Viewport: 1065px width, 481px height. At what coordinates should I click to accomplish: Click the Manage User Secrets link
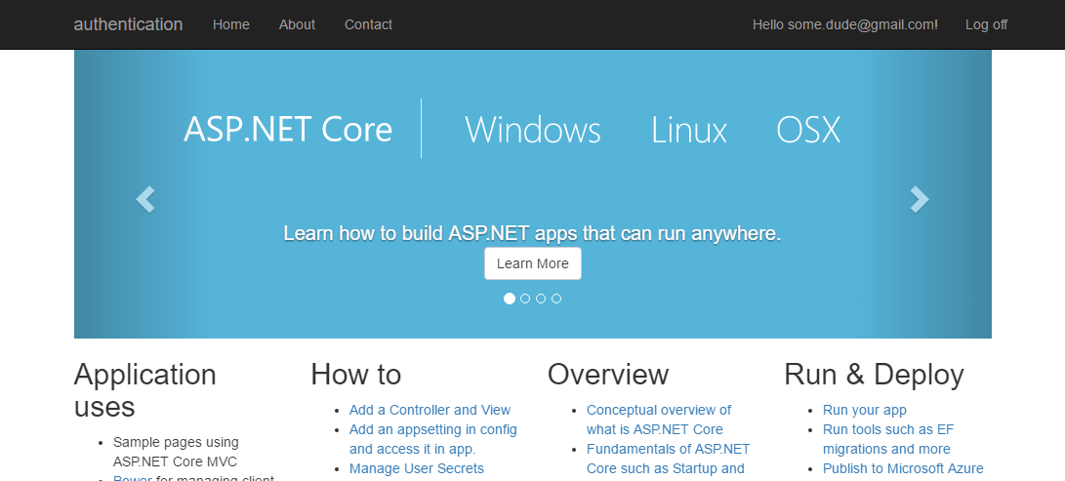click(x=416, y=468)
